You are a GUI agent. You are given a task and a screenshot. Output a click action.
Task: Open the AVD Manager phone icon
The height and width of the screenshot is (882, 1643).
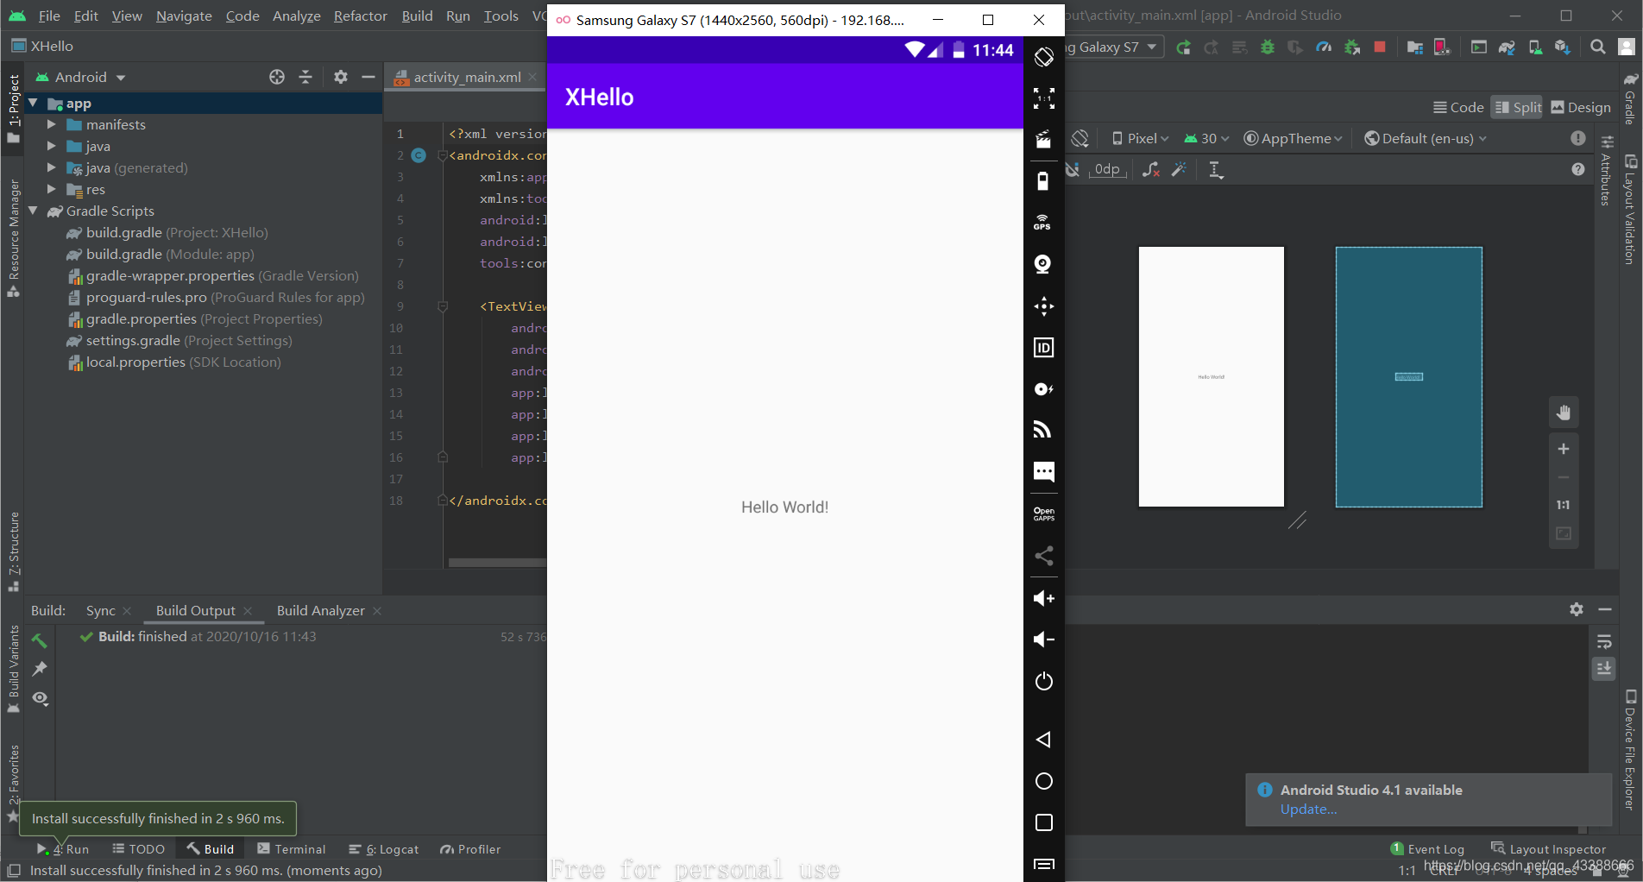tap(1535, 47)
